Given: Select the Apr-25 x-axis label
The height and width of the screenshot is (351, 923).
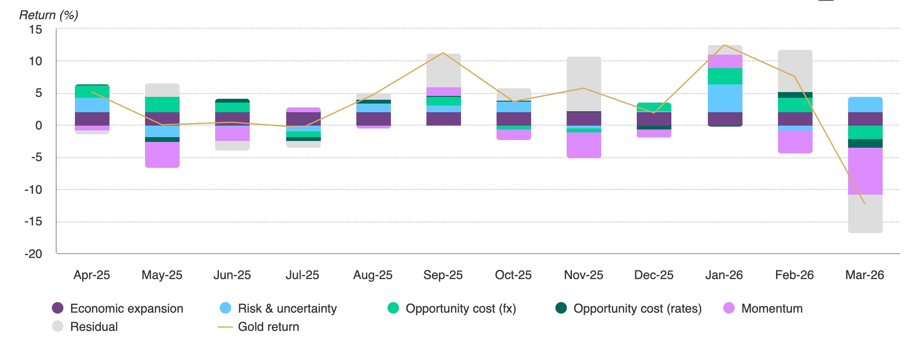Looking at the screenshot, I should point(92,275).
